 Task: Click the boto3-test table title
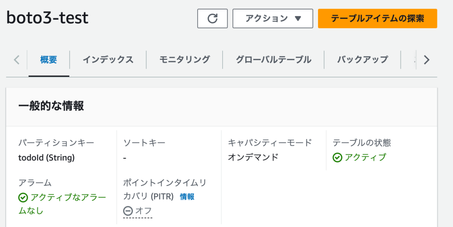[47, 18]
